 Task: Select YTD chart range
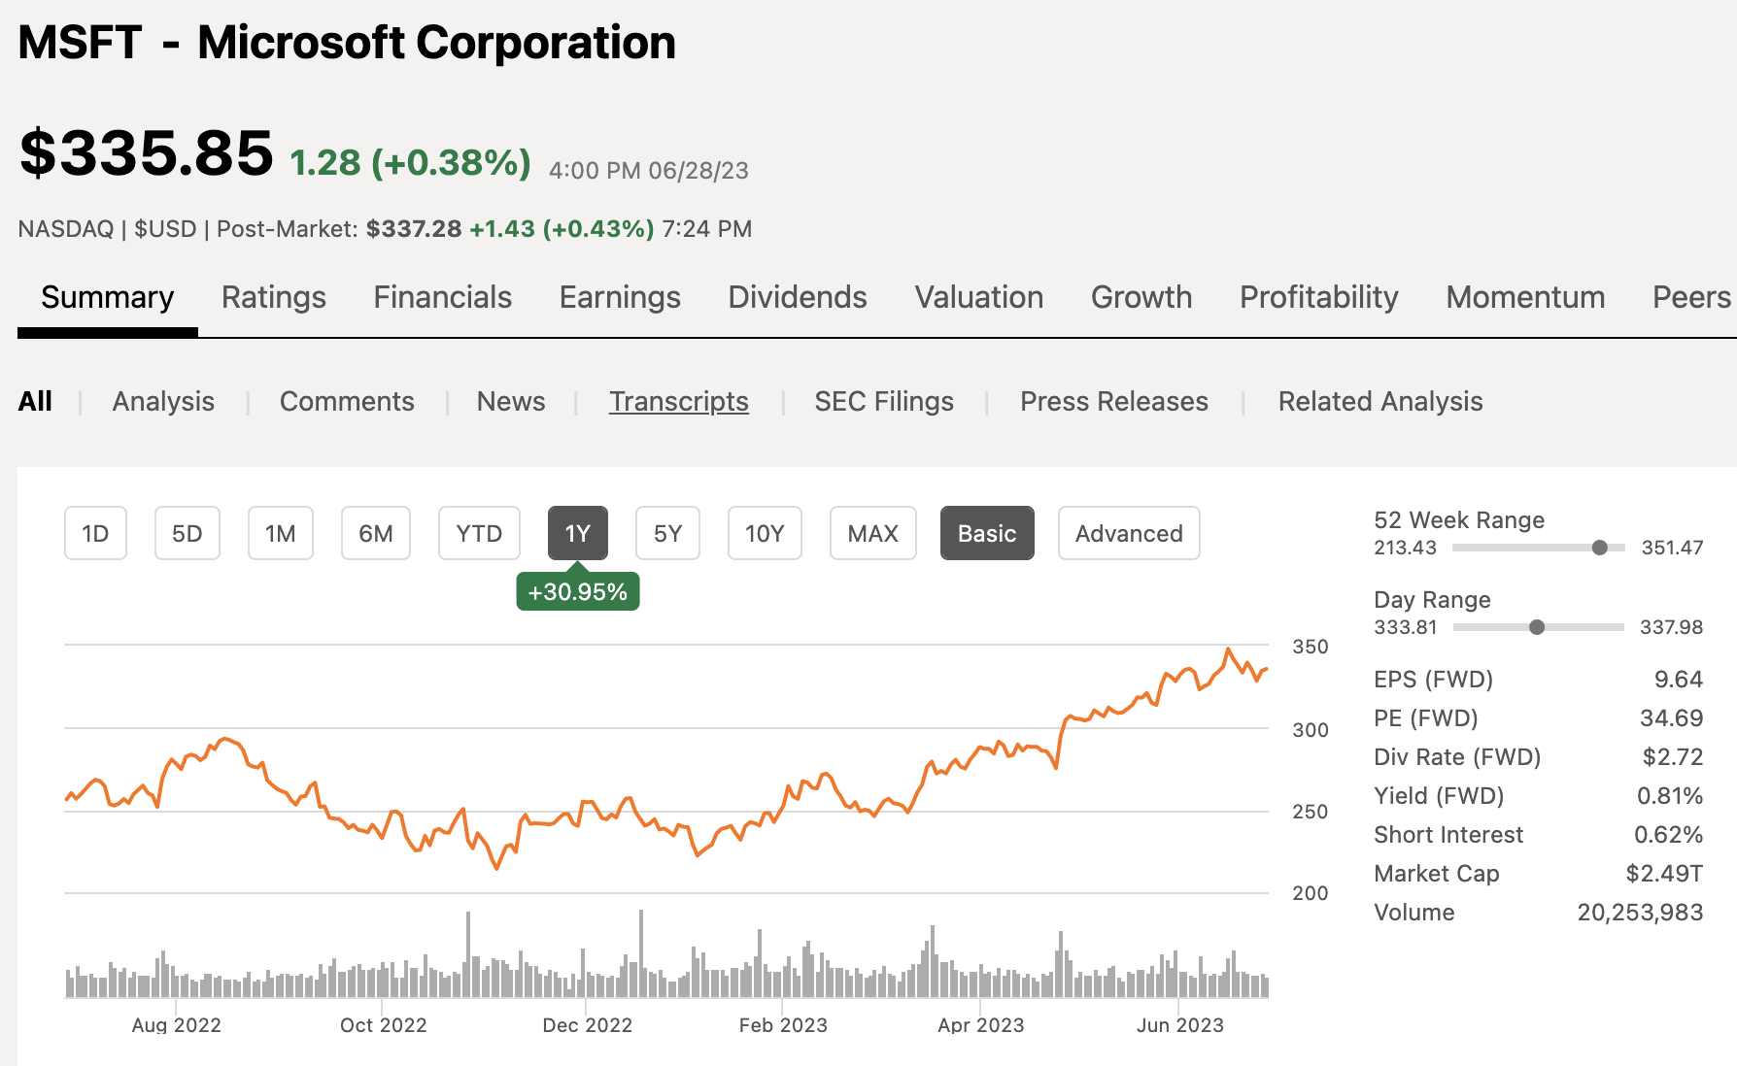pyautogui.click(x=478, y=533)
